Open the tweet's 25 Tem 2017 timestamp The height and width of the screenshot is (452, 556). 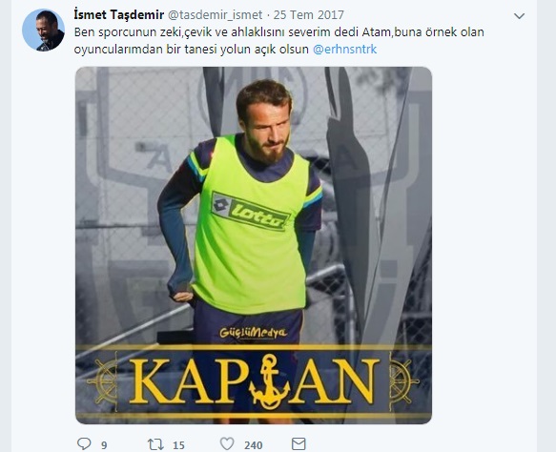tap(308, 15)
